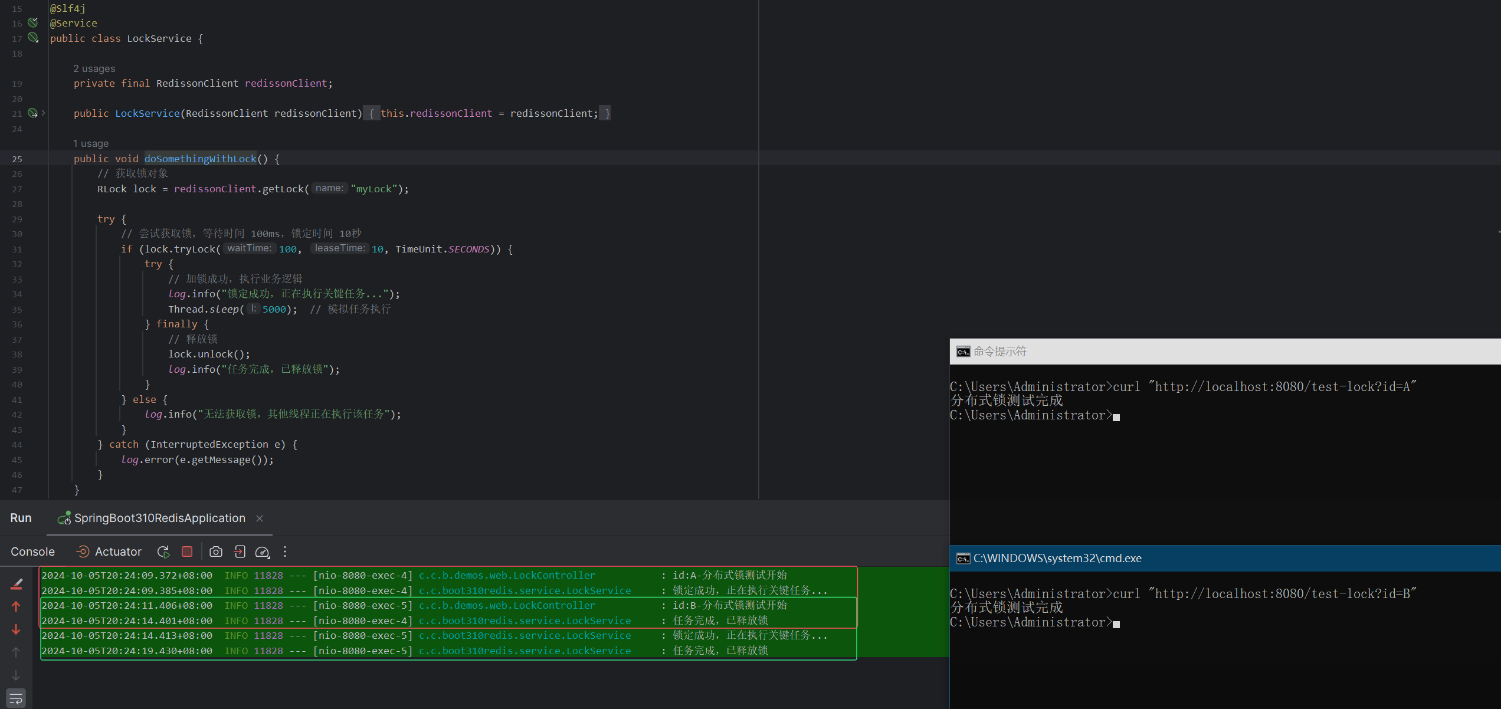Click the @Slf4j annotation
The width and height of the screenshot is (1501, 709).
[68, 8]
